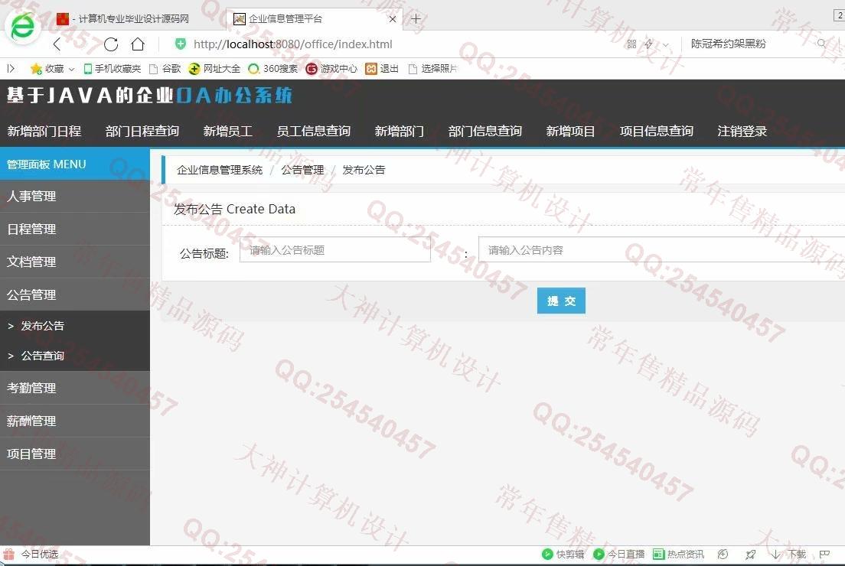Click 注销登录 to log out
845x566 pixels.
click(x=742, y=131)
